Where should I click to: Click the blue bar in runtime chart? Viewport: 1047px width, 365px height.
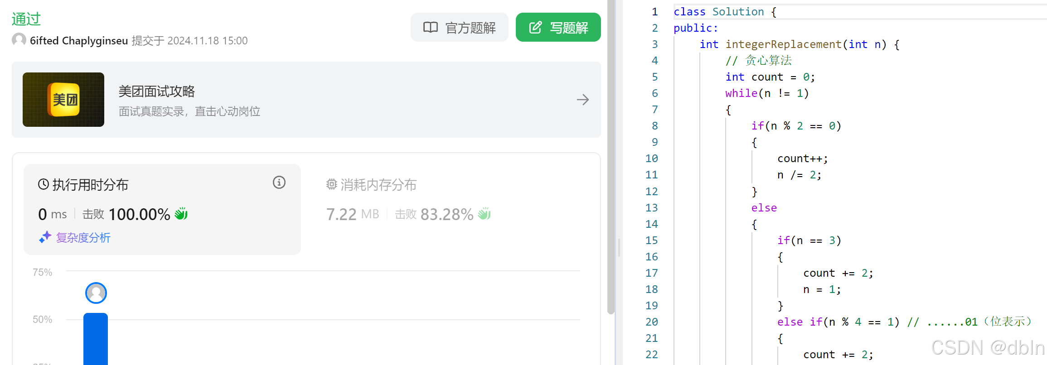coord(96,339)
